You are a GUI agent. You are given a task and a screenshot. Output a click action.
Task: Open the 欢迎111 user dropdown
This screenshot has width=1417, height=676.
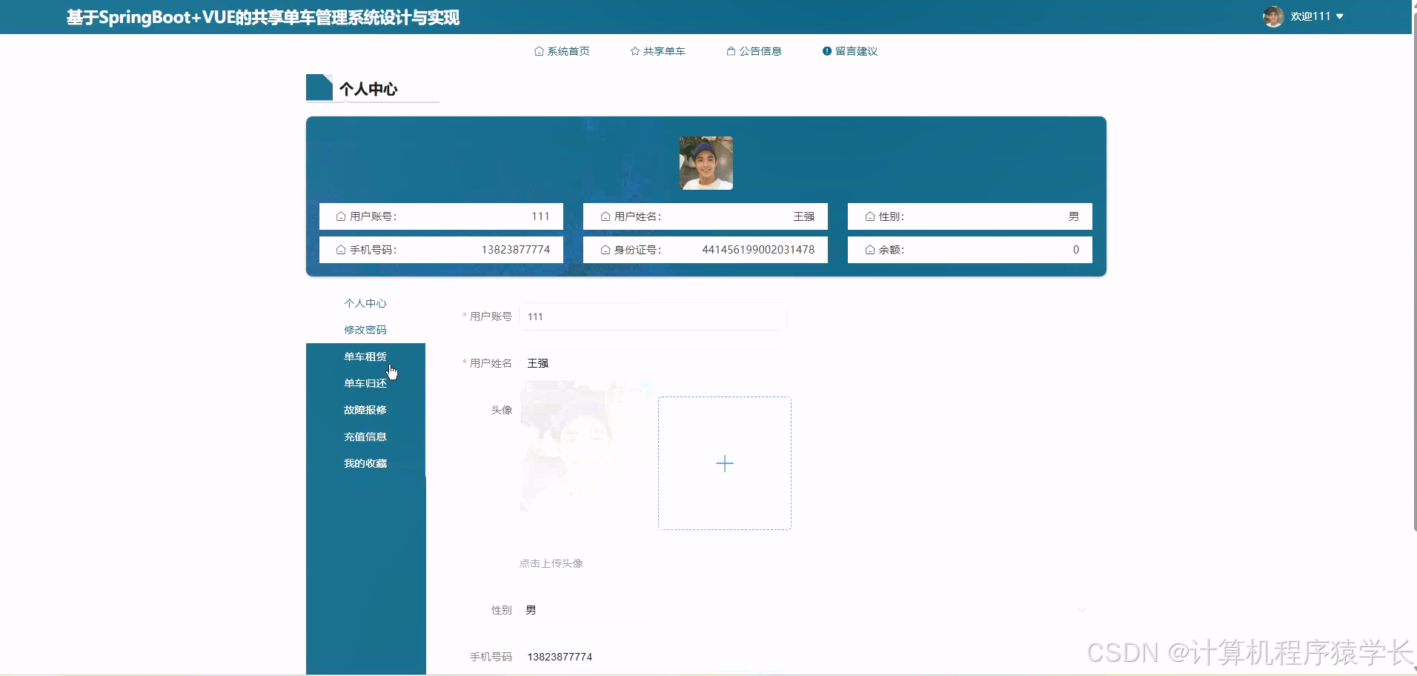[1312, 16]
